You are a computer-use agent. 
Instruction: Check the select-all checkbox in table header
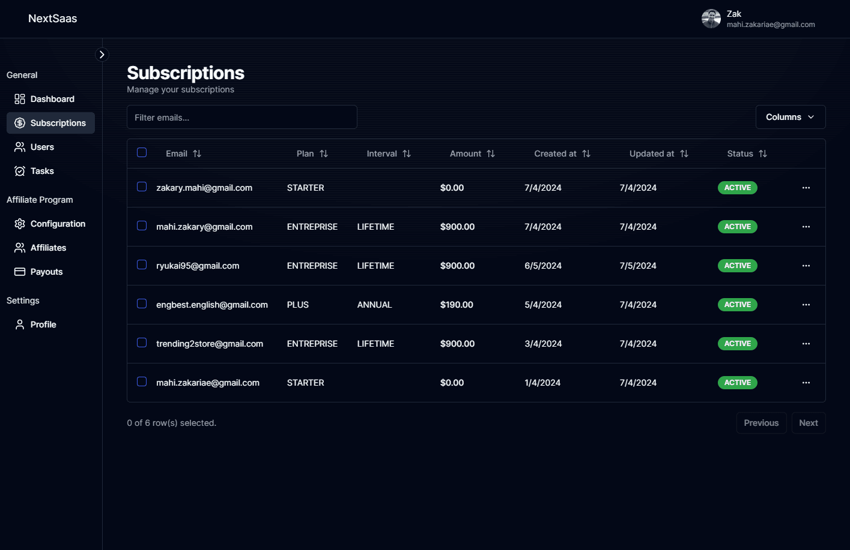tap(142, 152)
